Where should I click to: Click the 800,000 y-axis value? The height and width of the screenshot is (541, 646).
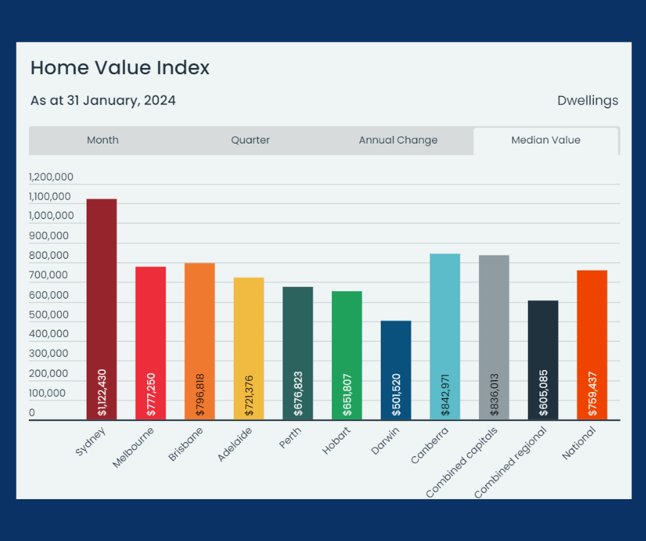49,255
